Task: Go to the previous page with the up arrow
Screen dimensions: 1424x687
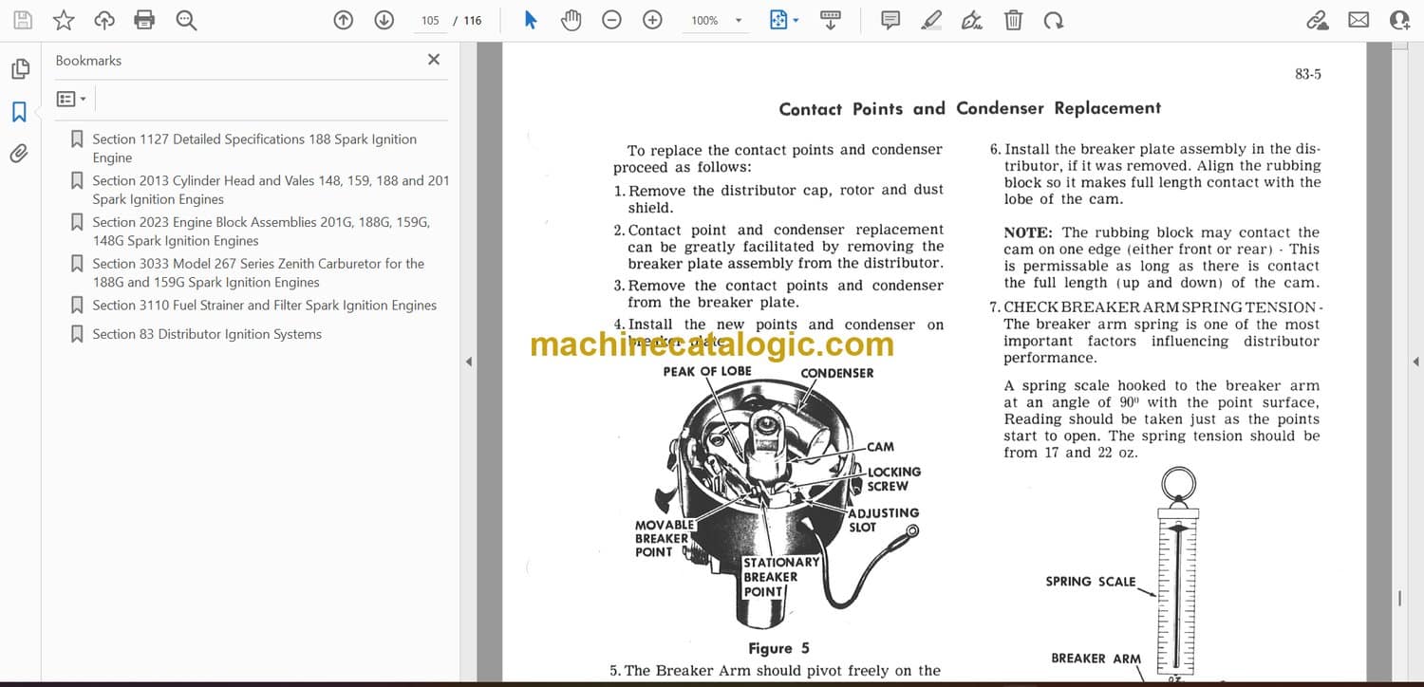Action: (344, 20)
